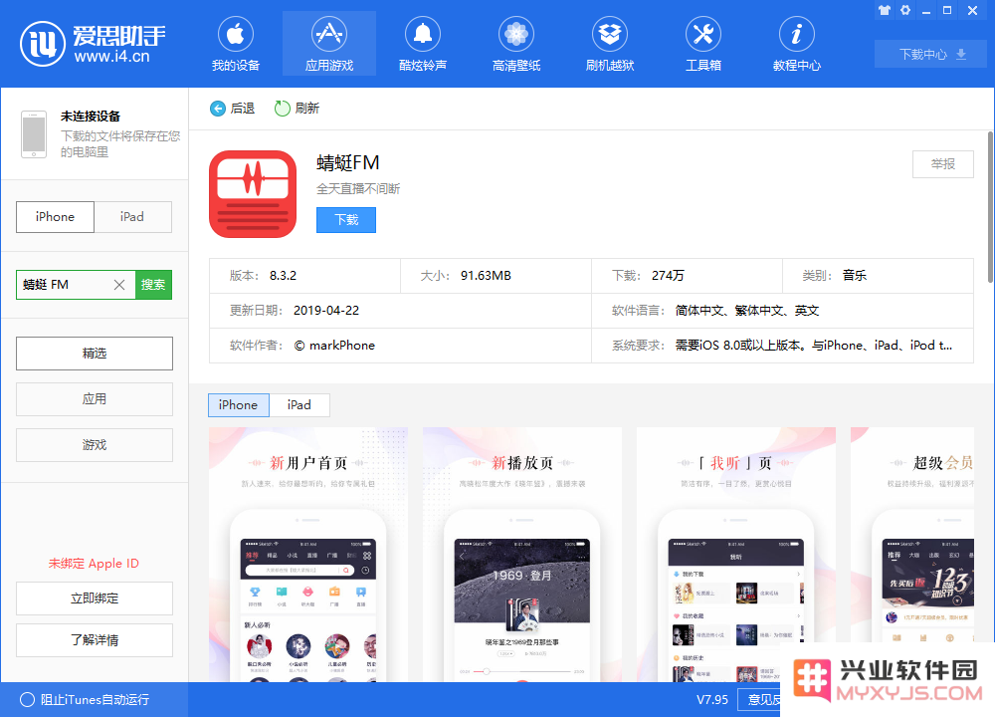Open settings gear in title bar

(x=905, y=10)
